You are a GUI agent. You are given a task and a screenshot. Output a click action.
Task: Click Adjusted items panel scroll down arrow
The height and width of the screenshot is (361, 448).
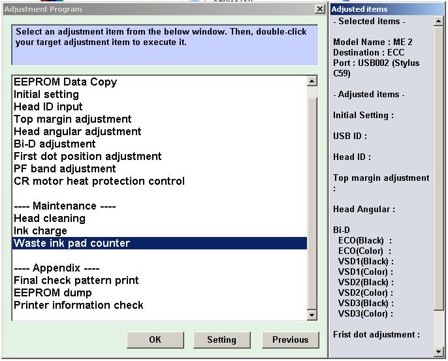coord(439,352)
